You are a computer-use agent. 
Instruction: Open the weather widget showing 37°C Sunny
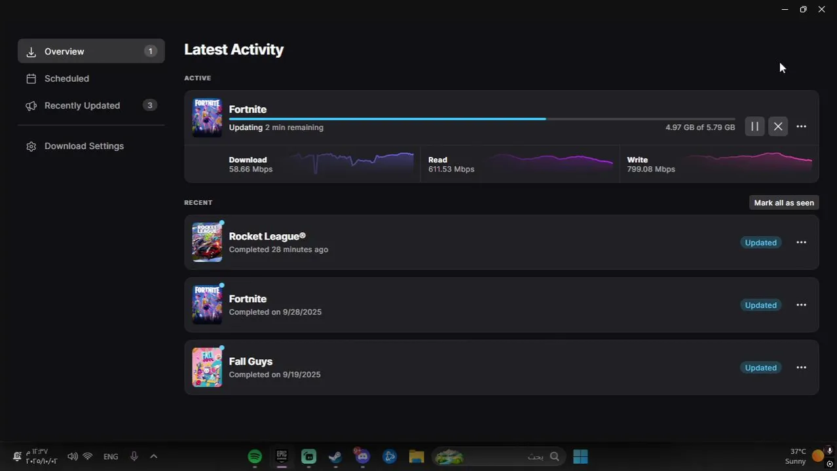806,456
